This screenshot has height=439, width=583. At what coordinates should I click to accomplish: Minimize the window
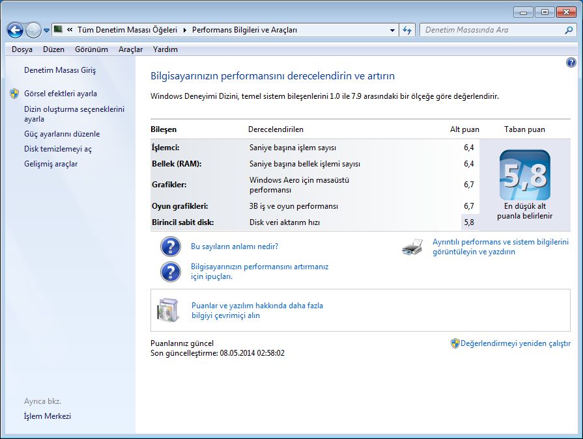point(524,12)
